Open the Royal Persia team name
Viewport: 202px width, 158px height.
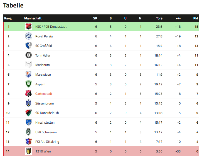click(44, 36)
